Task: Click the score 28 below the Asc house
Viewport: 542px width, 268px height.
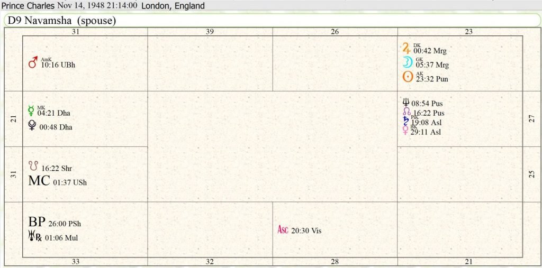Action: (x=335, y=261)
